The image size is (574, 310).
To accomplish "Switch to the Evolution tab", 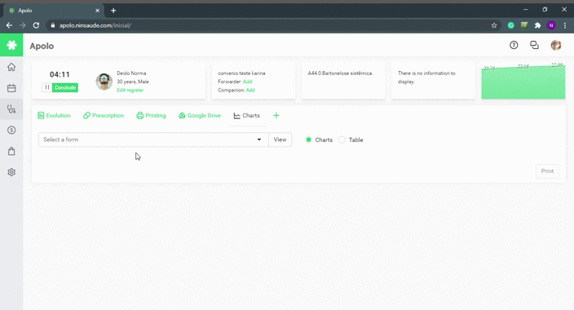I will coord(54,115).
